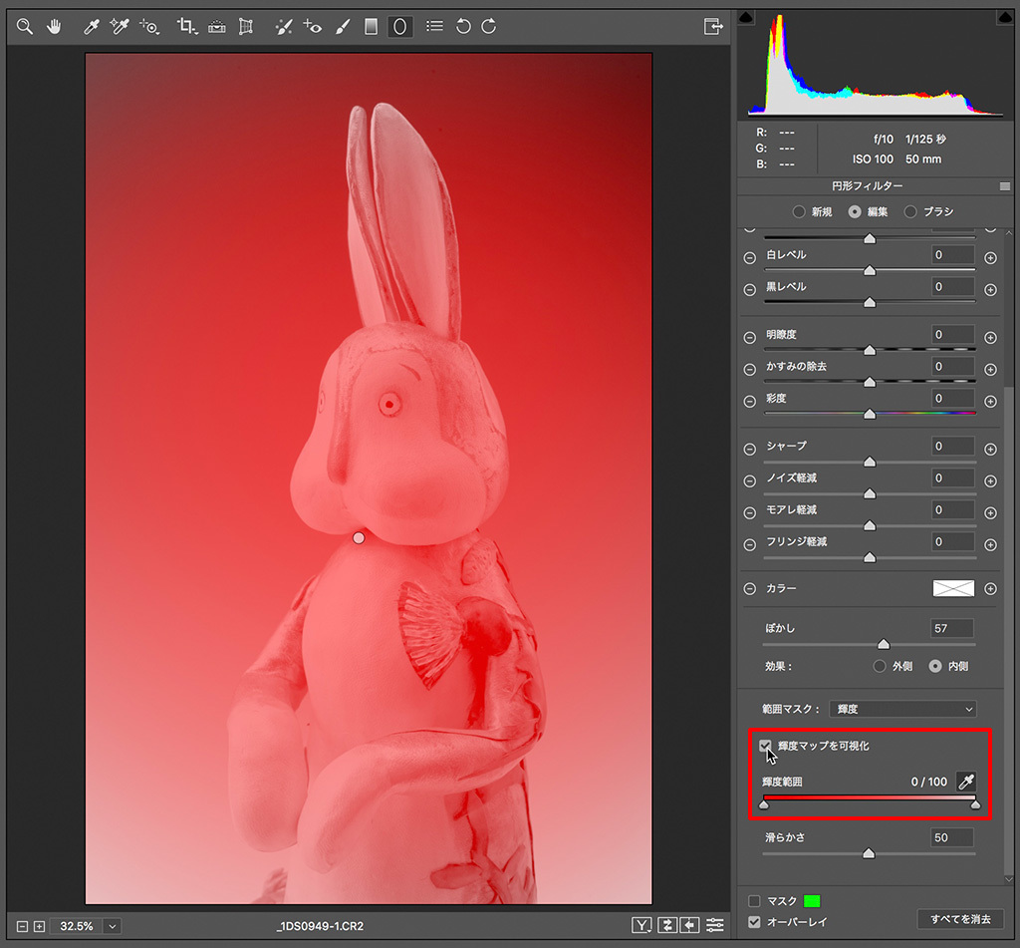Zoom out with the minus button
This screenshot has height=948, width=1020.
22,926
